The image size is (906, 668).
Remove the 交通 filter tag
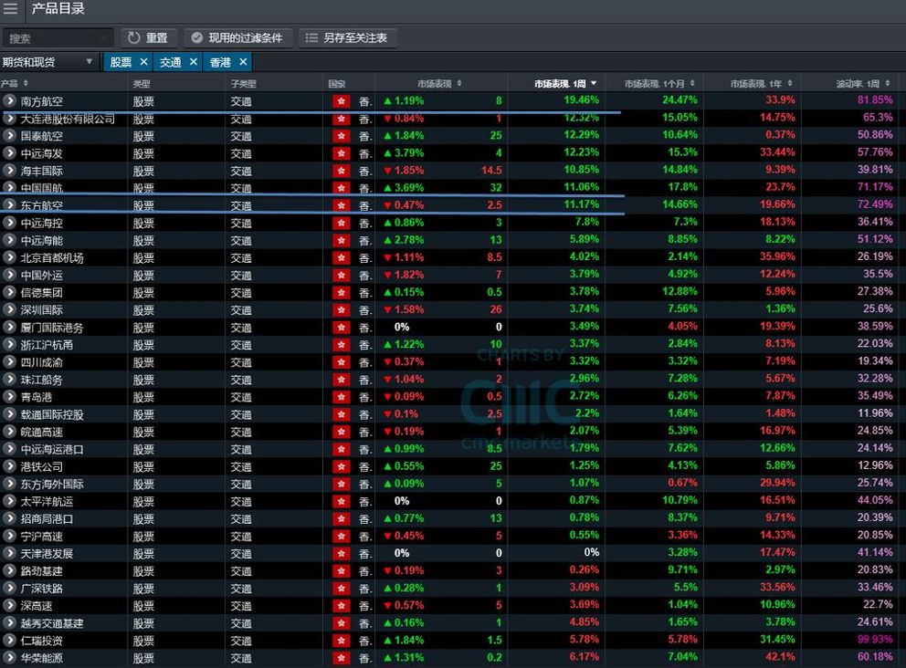click(194, 62)
